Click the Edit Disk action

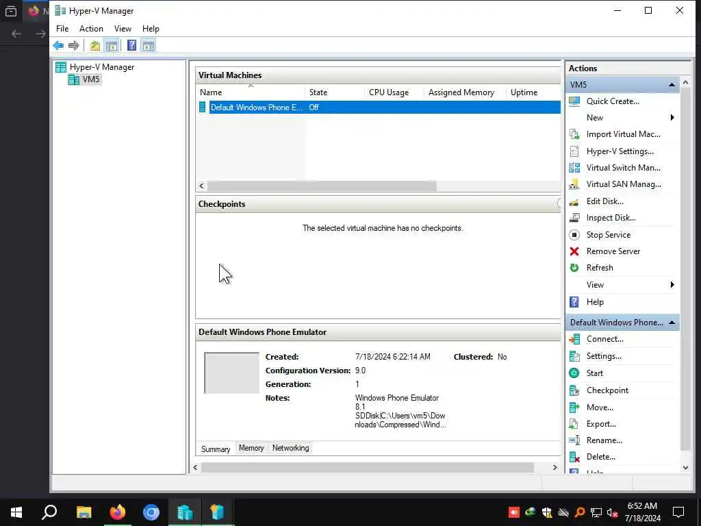tap(604, 201)
